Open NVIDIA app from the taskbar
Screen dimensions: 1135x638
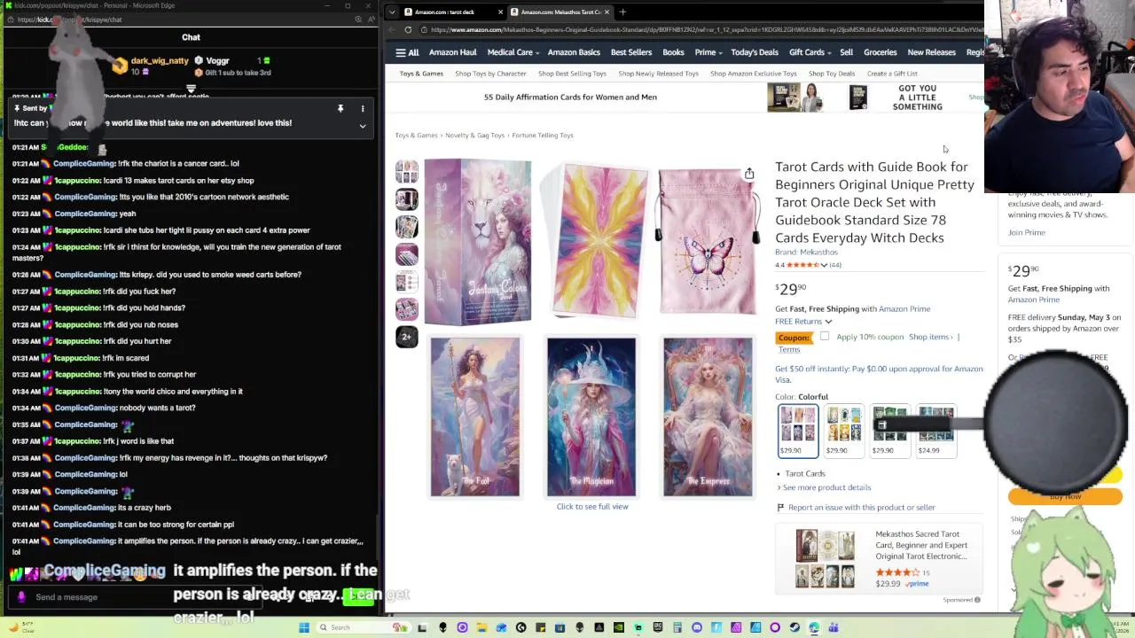[619, 627]
